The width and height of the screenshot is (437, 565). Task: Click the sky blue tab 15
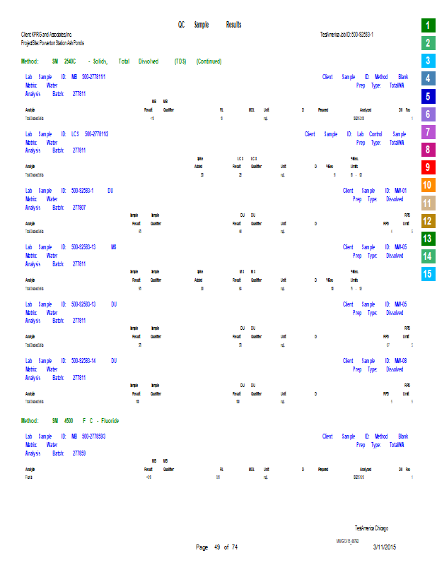tap(428, 274)
